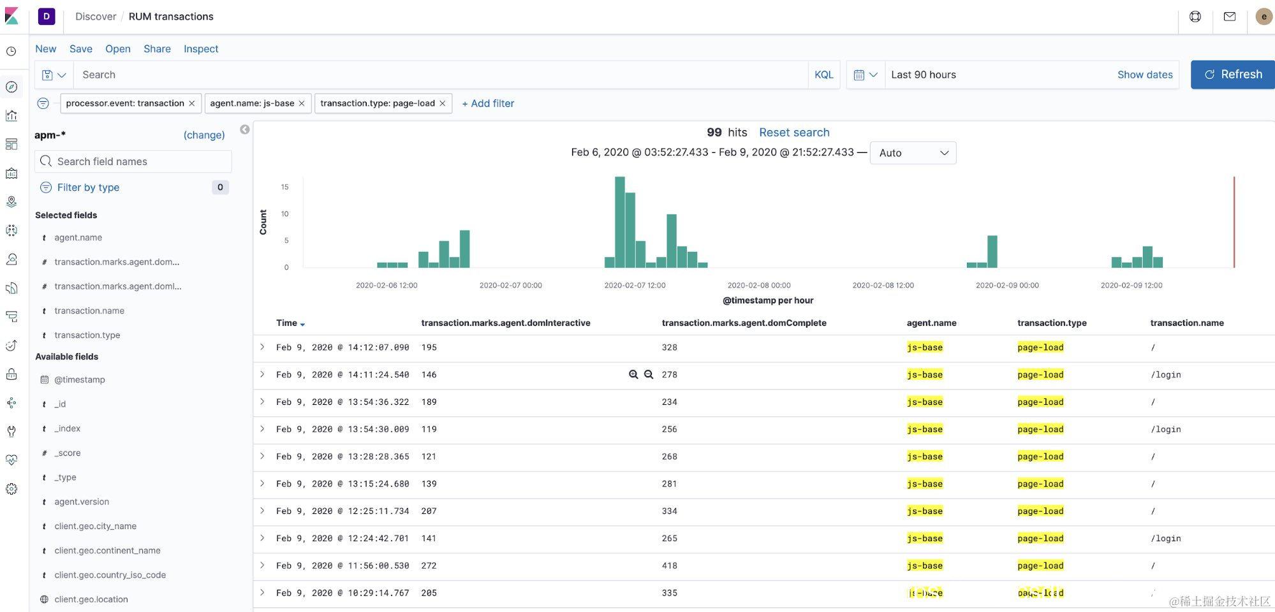The height and width of the screenshot is (612, 1275).
Task: Click the Search field names box
Action: point(133,161)
